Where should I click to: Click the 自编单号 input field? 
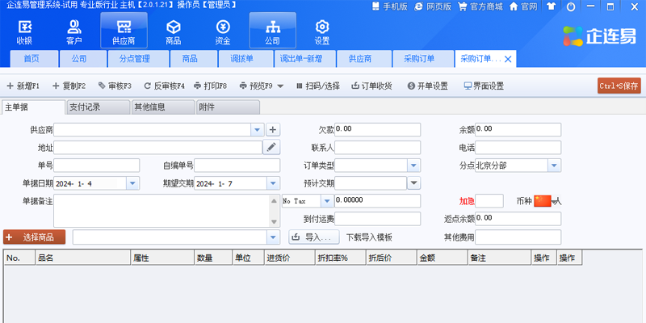(237, 166)
